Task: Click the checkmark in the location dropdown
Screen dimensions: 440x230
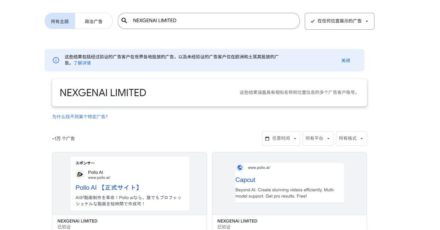Action: point(312,21)
